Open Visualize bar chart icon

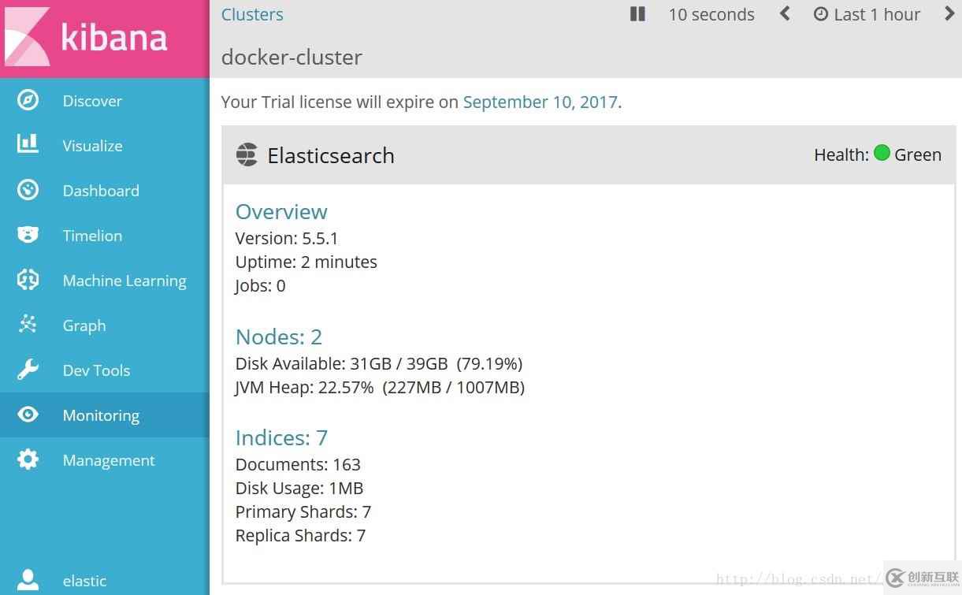pyautogui.click(x=28, y=145)
